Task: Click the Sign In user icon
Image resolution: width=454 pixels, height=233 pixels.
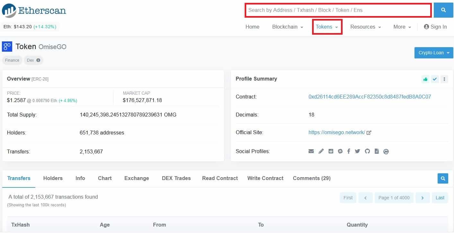Action: point(426,27)
